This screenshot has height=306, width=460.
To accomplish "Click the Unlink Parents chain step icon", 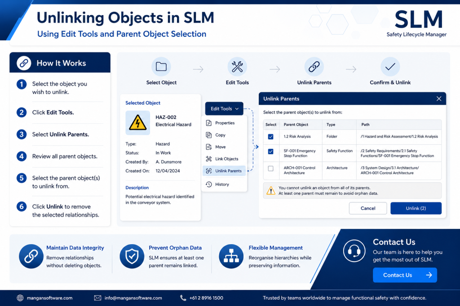I will coord(314,67).
